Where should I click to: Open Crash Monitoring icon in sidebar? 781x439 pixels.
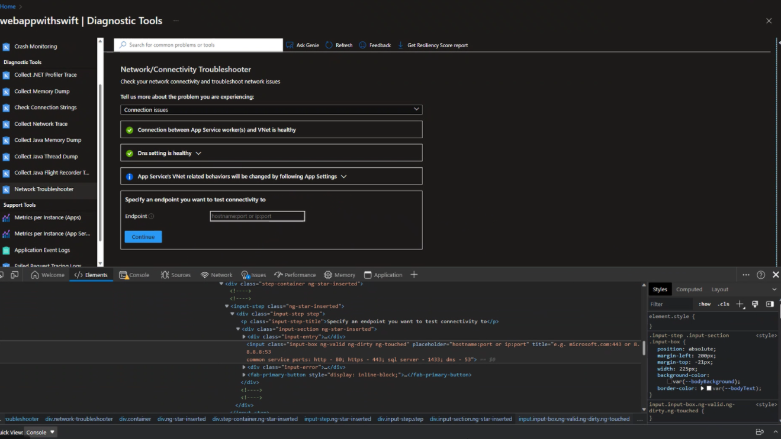[6, 47]
